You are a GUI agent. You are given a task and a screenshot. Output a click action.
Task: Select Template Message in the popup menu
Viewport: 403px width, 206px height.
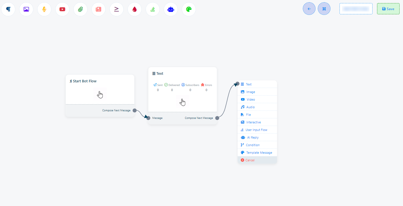pos(259,153)
